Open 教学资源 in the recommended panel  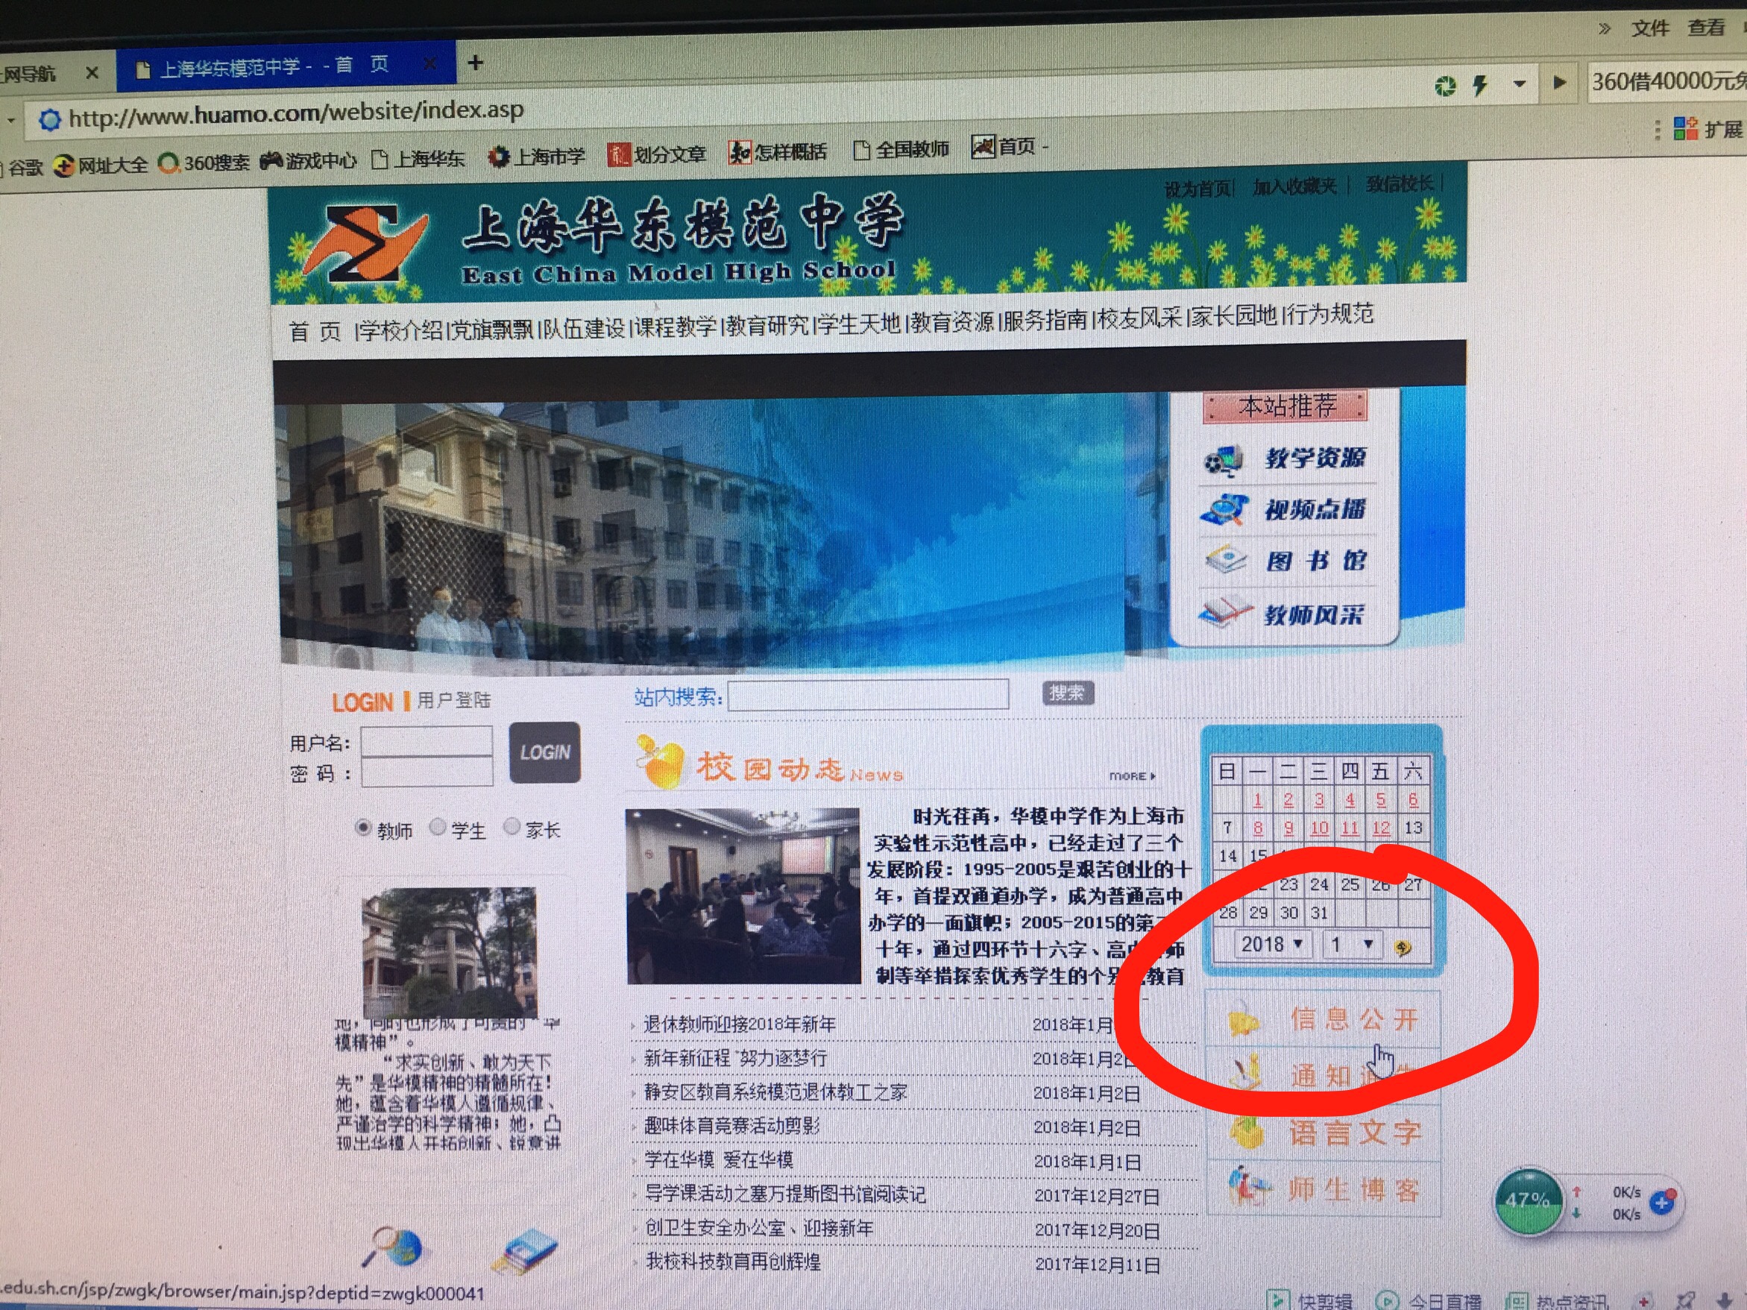coord(1285,458)
